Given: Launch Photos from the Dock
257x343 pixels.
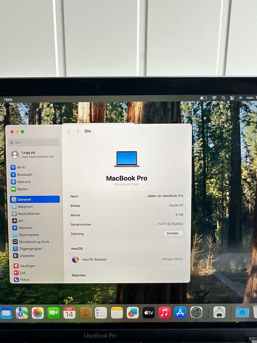Looking at the screenshot, I should point(38,313).
